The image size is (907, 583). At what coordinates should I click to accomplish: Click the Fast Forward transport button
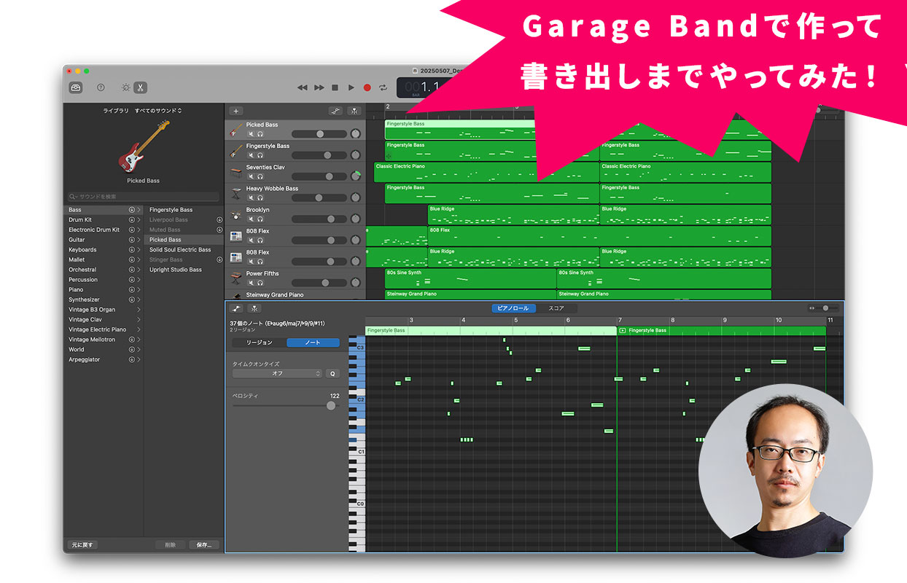coord(319,87)
